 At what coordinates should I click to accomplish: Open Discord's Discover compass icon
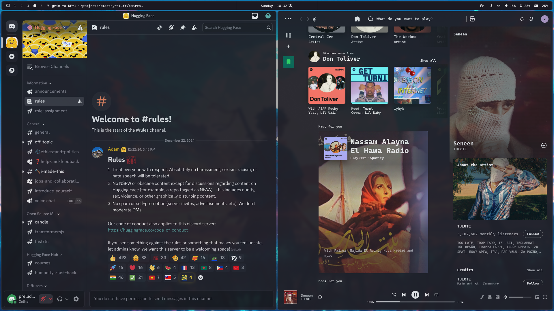[12, 70]
